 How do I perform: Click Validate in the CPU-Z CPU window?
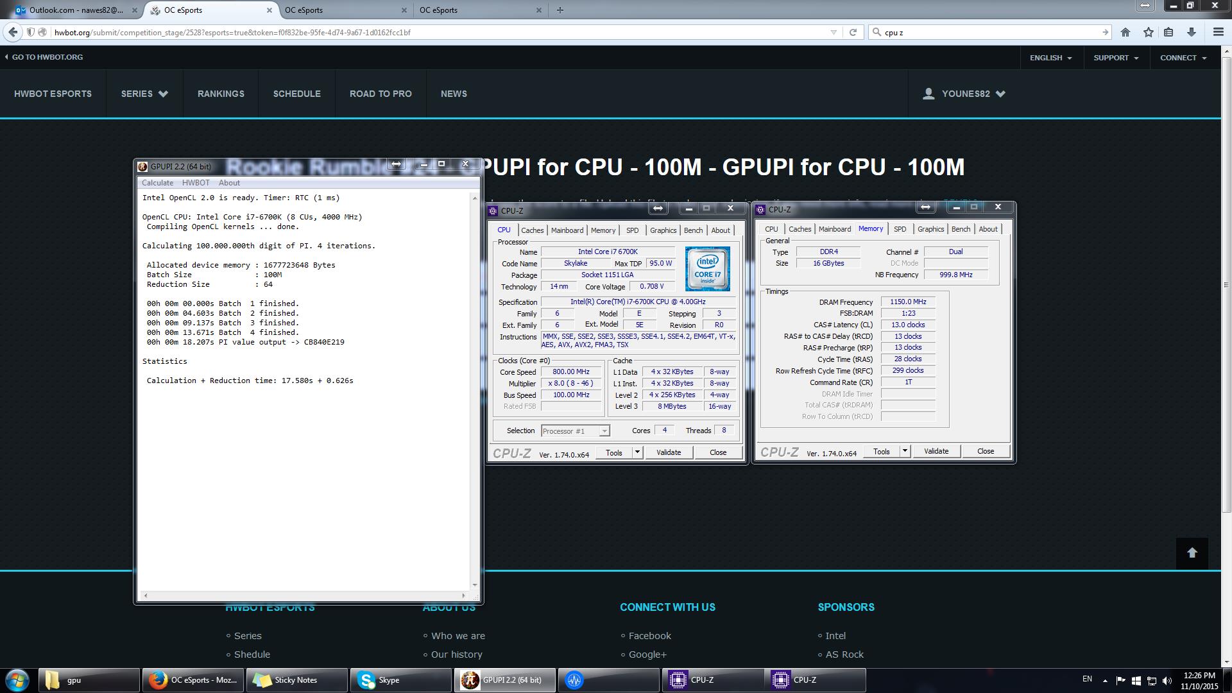tap(669, 452)
